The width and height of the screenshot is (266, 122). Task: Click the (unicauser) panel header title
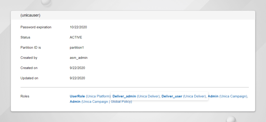point(30,15)
